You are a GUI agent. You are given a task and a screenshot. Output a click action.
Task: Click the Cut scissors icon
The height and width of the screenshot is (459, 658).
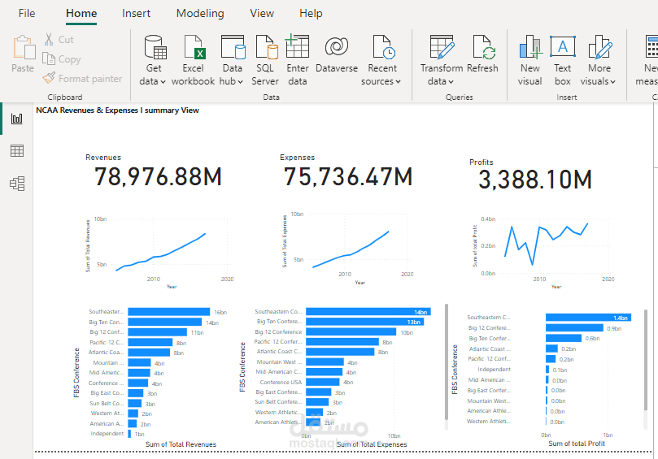coord(49,40)
